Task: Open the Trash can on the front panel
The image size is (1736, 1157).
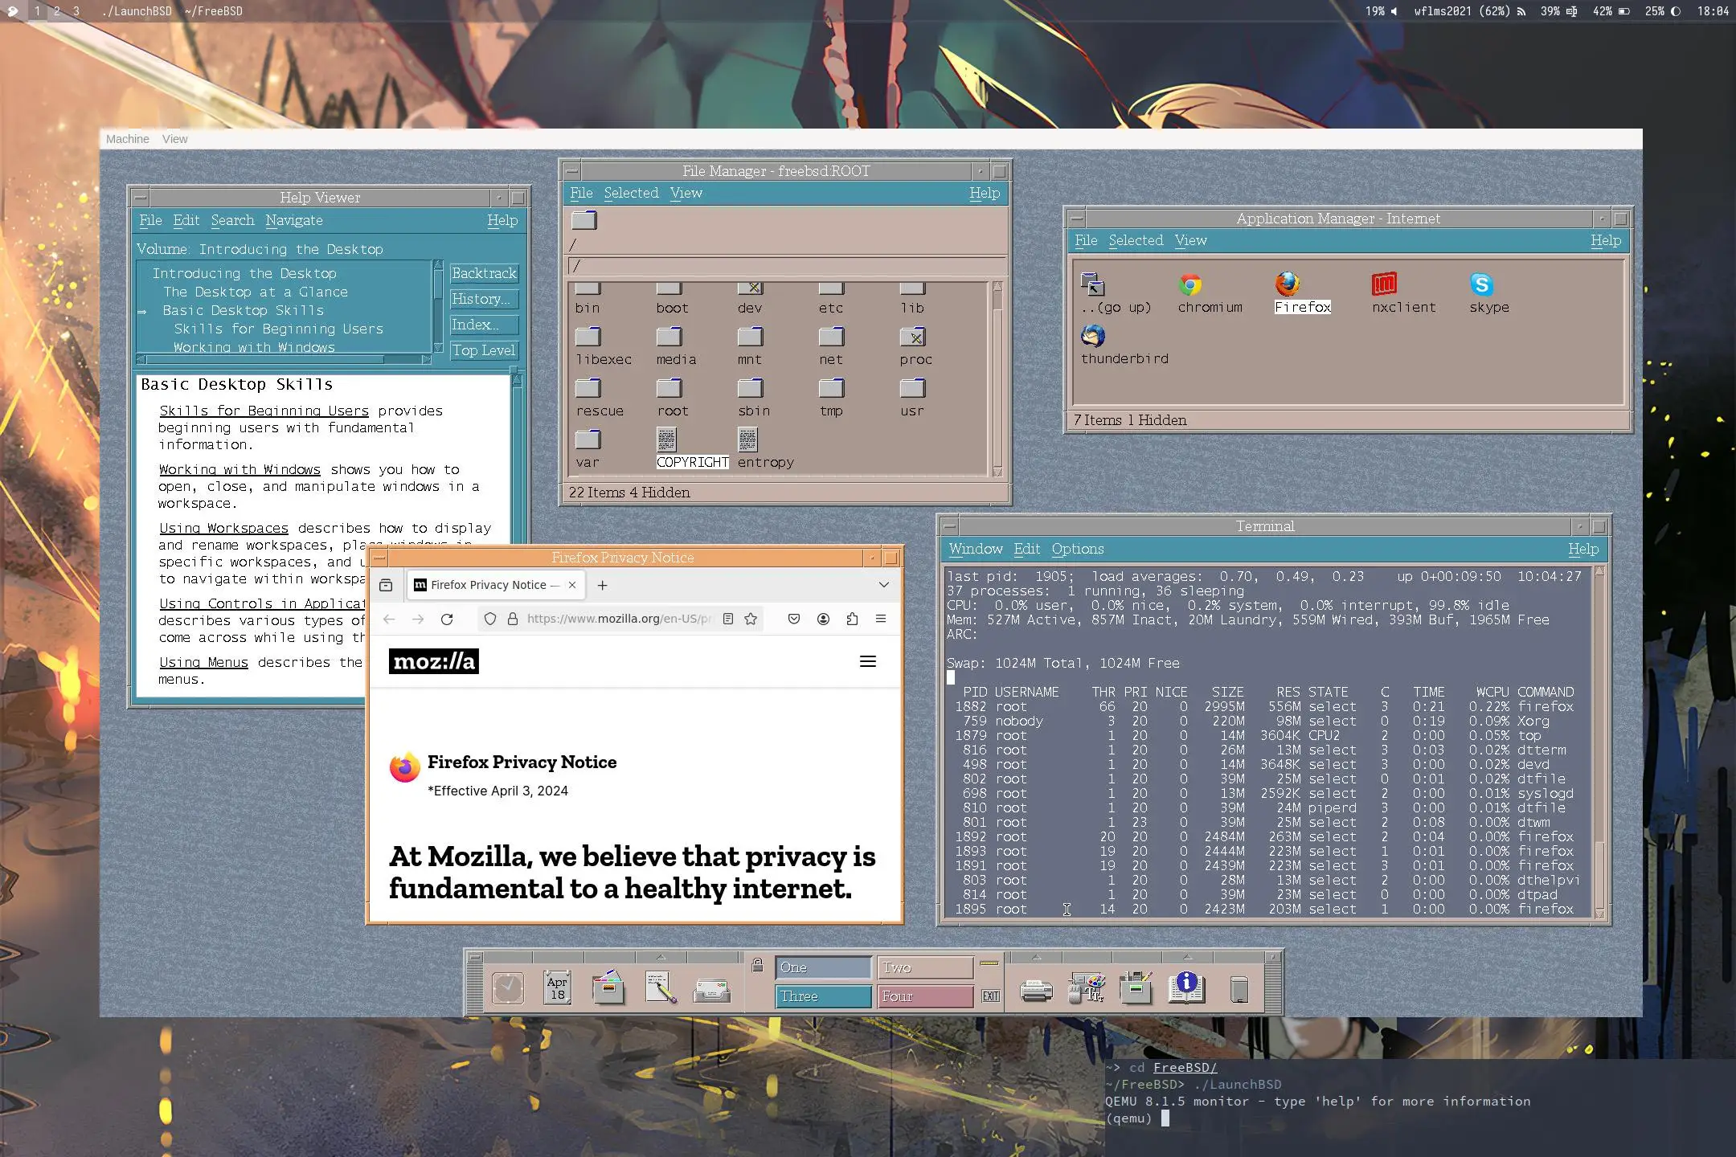Action: pyautogui.click(x=1239, y=989)
